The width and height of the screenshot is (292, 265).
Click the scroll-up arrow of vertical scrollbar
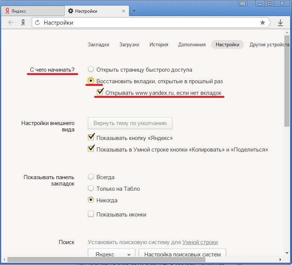tap(287, 32)
